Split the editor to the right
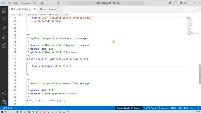The image size is (201, 113). [193, 9]
